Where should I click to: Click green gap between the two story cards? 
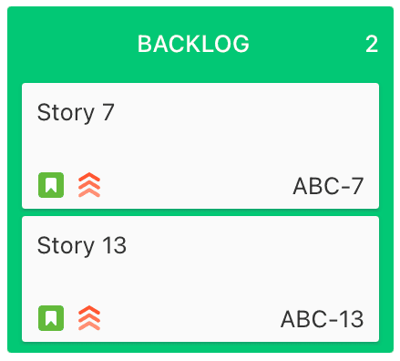[x=200, y=212]
